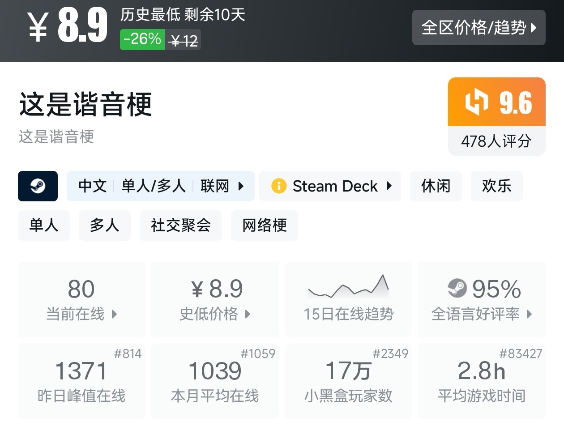
Task: Click the -26% discount badge
Action: [142, 39]
